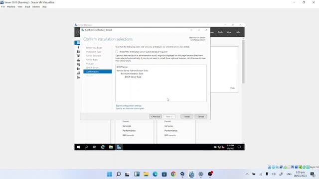The image size is (319, 179).
Task: Open Help menu in Server Manager
Action: pyautogui.click(x=238, y=32)
